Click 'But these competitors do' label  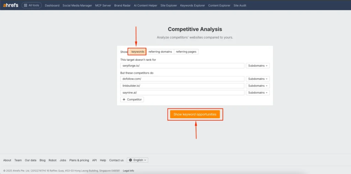(137, 73)
